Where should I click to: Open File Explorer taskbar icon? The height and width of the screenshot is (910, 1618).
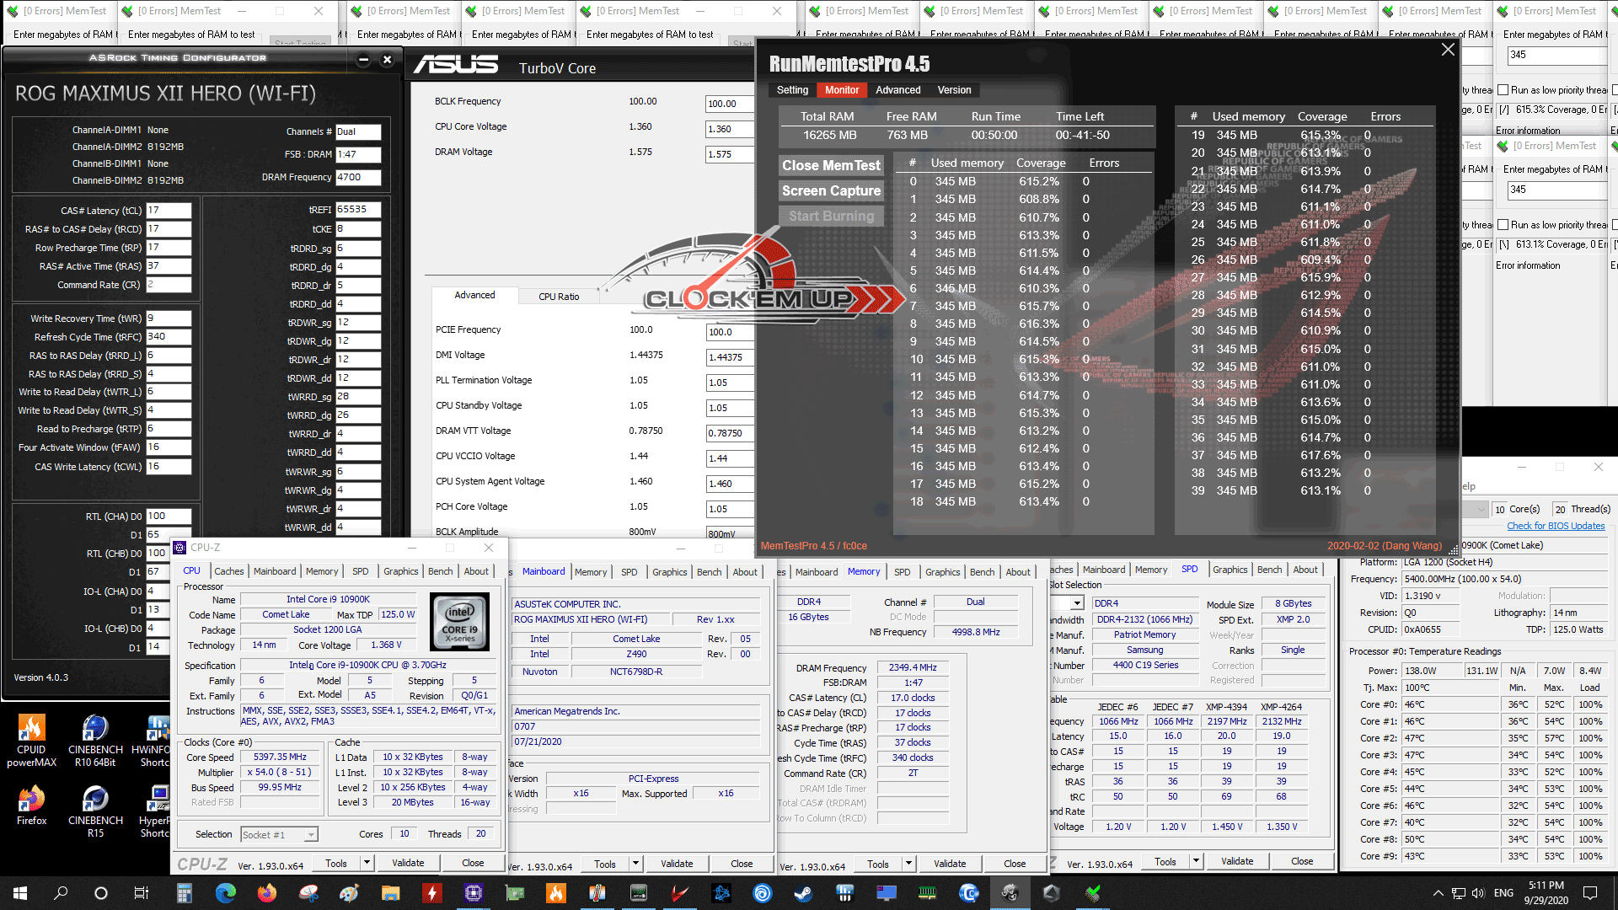(390, 893)
